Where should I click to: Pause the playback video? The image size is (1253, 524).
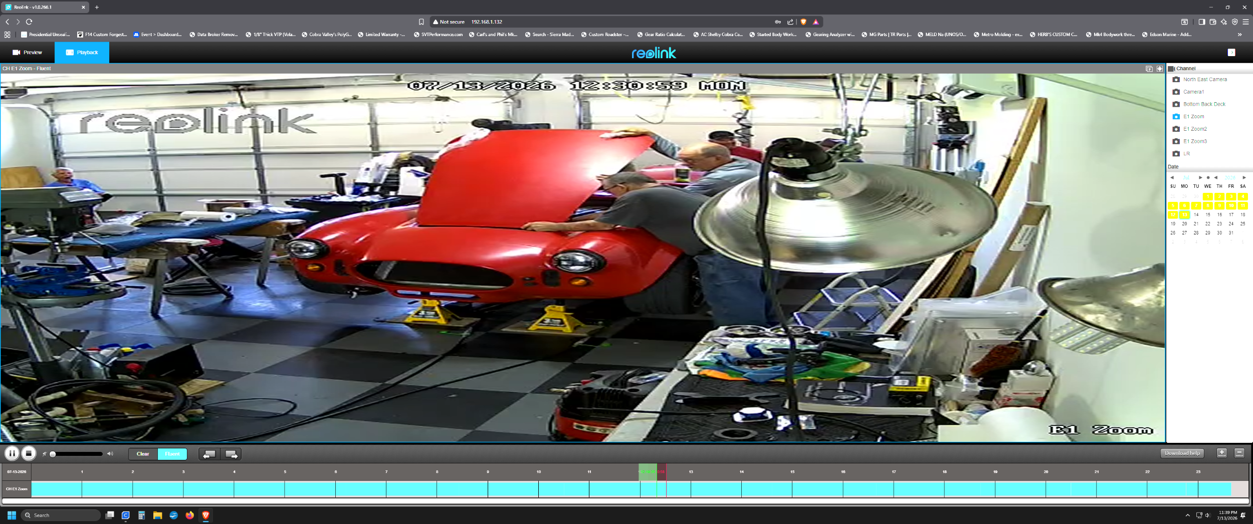12,453
